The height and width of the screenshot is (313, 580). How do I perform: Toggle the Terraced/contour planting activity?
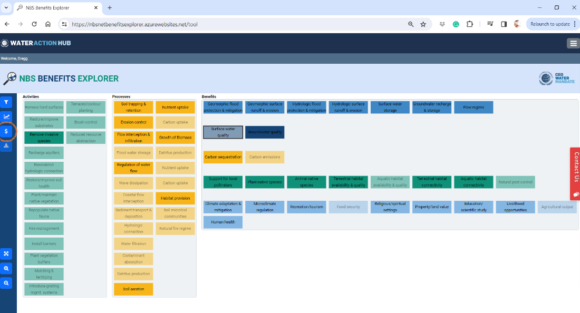click(x=86, y=107)
